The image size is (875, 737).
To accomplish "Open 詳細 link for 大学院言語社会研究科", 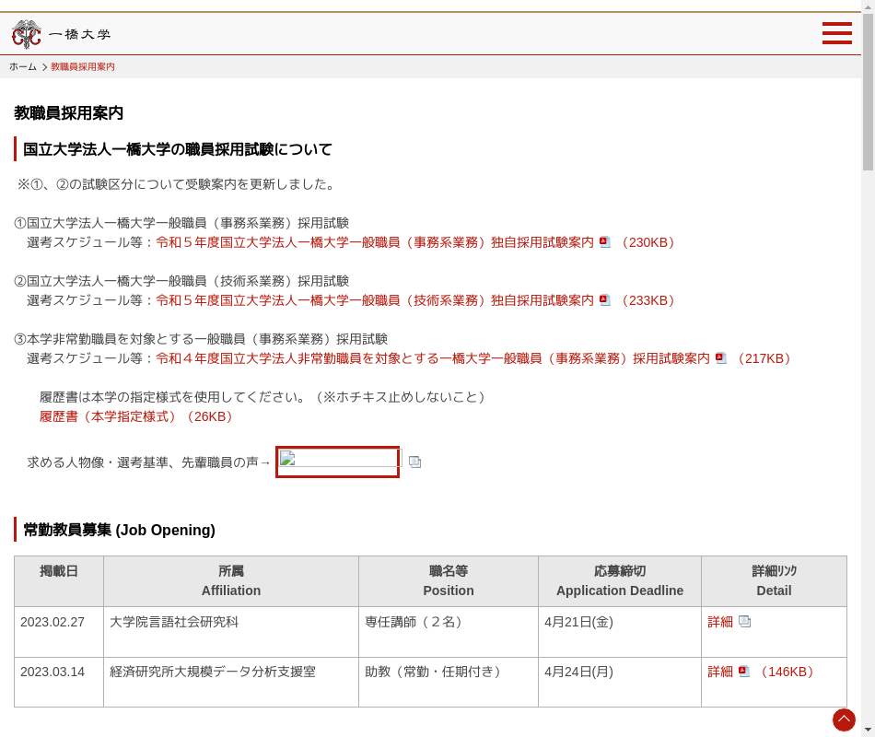I will (x=720, y=622).
